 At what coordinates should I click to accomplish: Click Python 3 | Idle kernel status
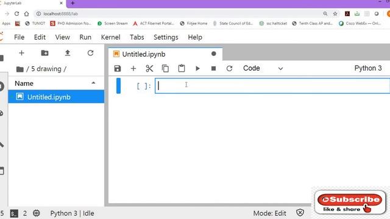pyautogui.click(x=72, y=214)
